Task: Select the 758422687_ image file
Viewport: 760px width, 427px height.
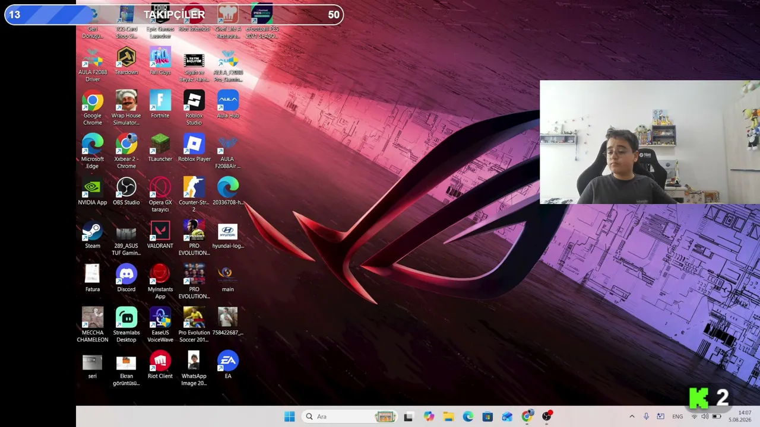Action: coord(228,321)
